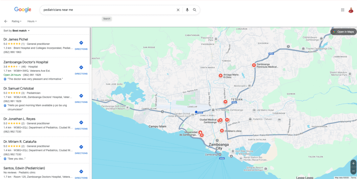Get directions to Dr. Samuel Cristobal
Viewport: 357px width, 179px height.
click(81, 98)
